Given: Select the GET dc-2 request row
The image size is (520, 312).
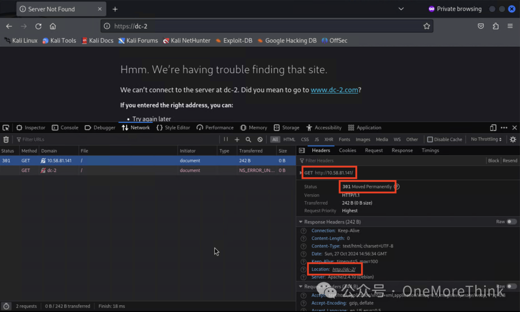Looking at the screenshot, I should click(x=148, y=170).
